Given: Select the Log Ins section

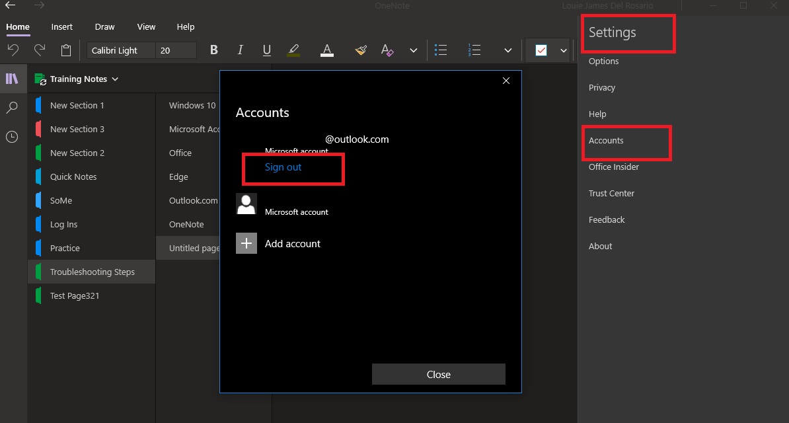Looking at the screenshot, I should [92, 224].
